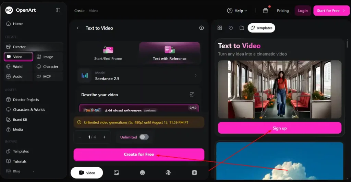The height and width of the screenshot is (182, 351).
Task: Go to Home in sidebar
Action: pyautogui.click(x=14, y=24)
